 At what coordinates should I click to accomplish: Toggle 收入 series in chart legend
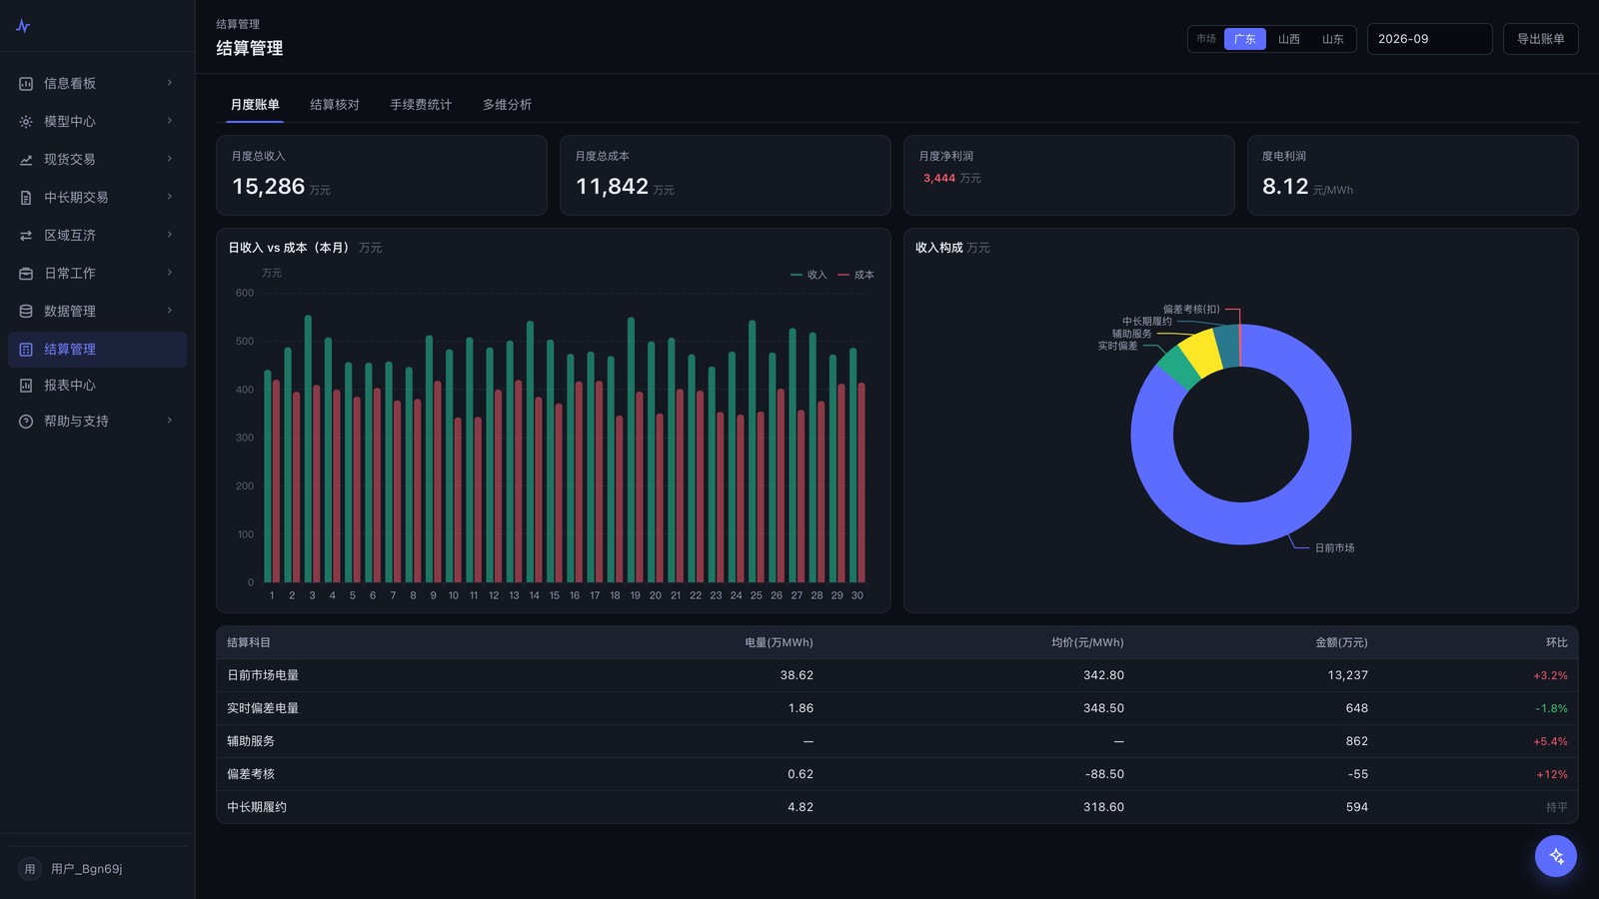[808, 275]
